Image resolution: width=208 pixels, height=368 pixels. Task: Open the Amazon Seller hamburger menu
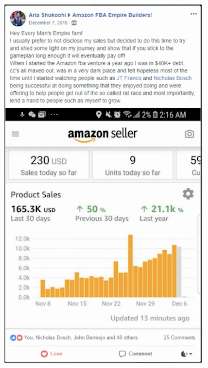tap(15, 134)
